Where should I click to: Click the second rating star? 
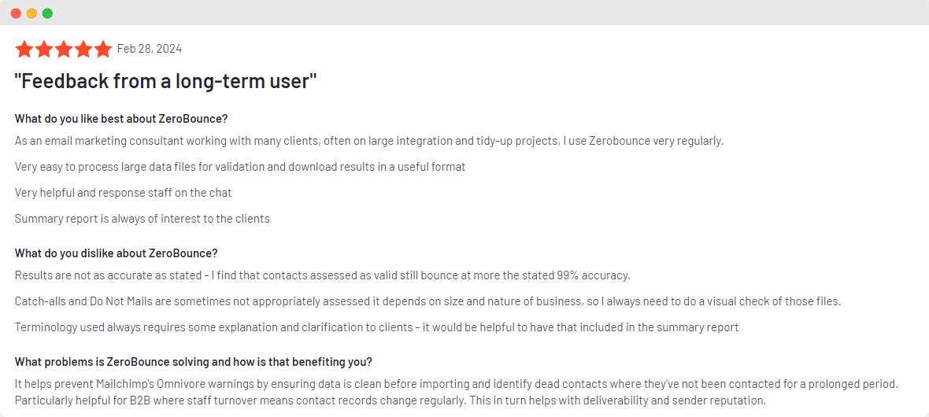point(44,50)
